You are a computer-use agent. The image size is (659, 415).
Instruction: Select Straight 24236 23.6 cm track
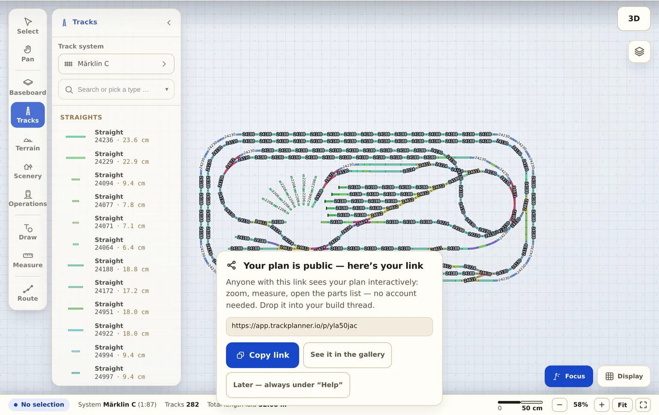pyautogui.click(x=116, y=136)
